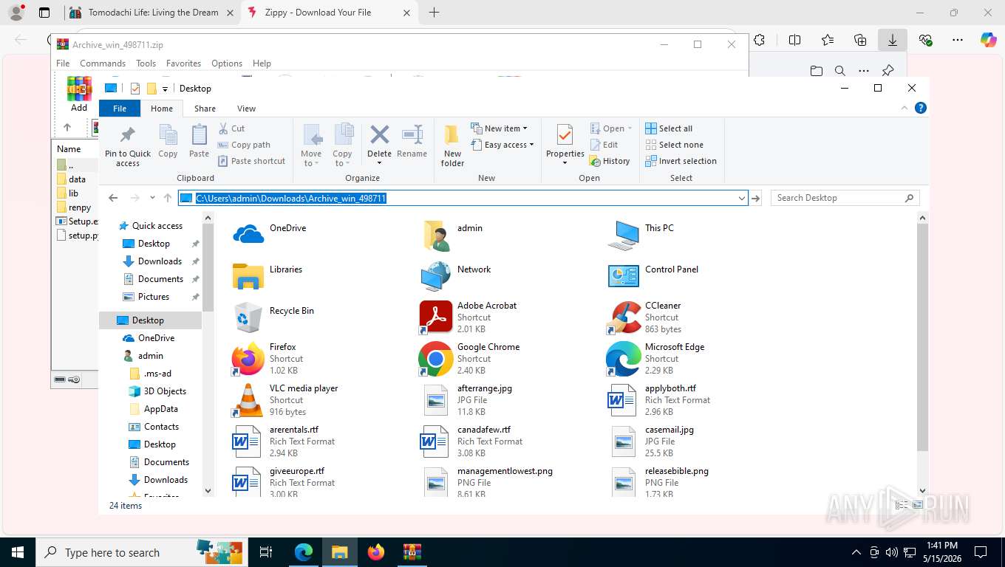Collapse the ribbon with the chevron
Viewport: 1005px width, 567px height.
pyautogui.click(x=904, y=108)
